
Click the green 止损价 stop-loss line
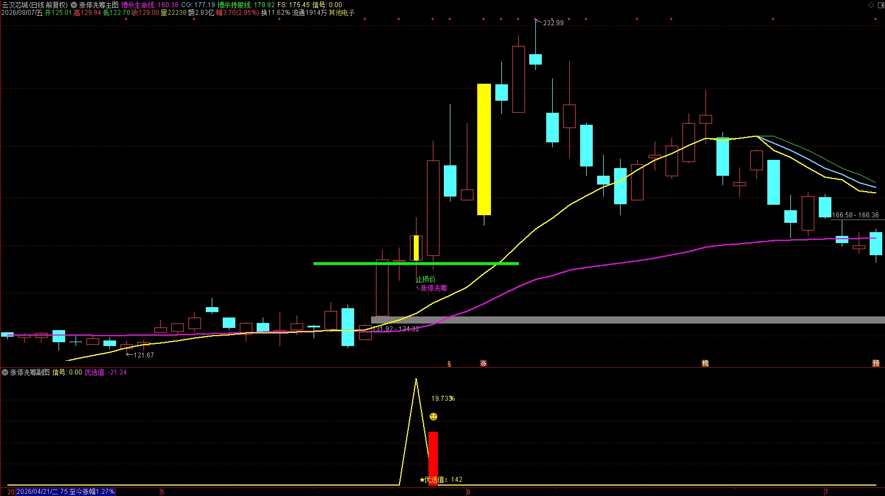(x=416, y=264)
